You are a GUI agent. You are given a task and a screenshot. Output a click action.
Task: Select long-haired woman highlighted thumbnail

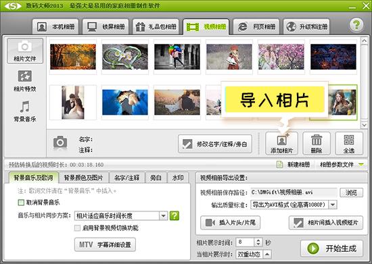coord(343,102)
